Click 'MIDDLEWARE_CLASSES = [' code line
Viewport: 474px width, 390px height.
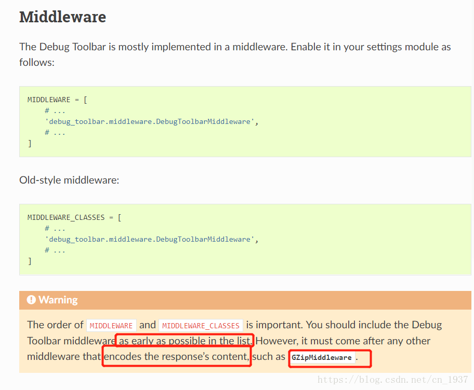[74, 217]
